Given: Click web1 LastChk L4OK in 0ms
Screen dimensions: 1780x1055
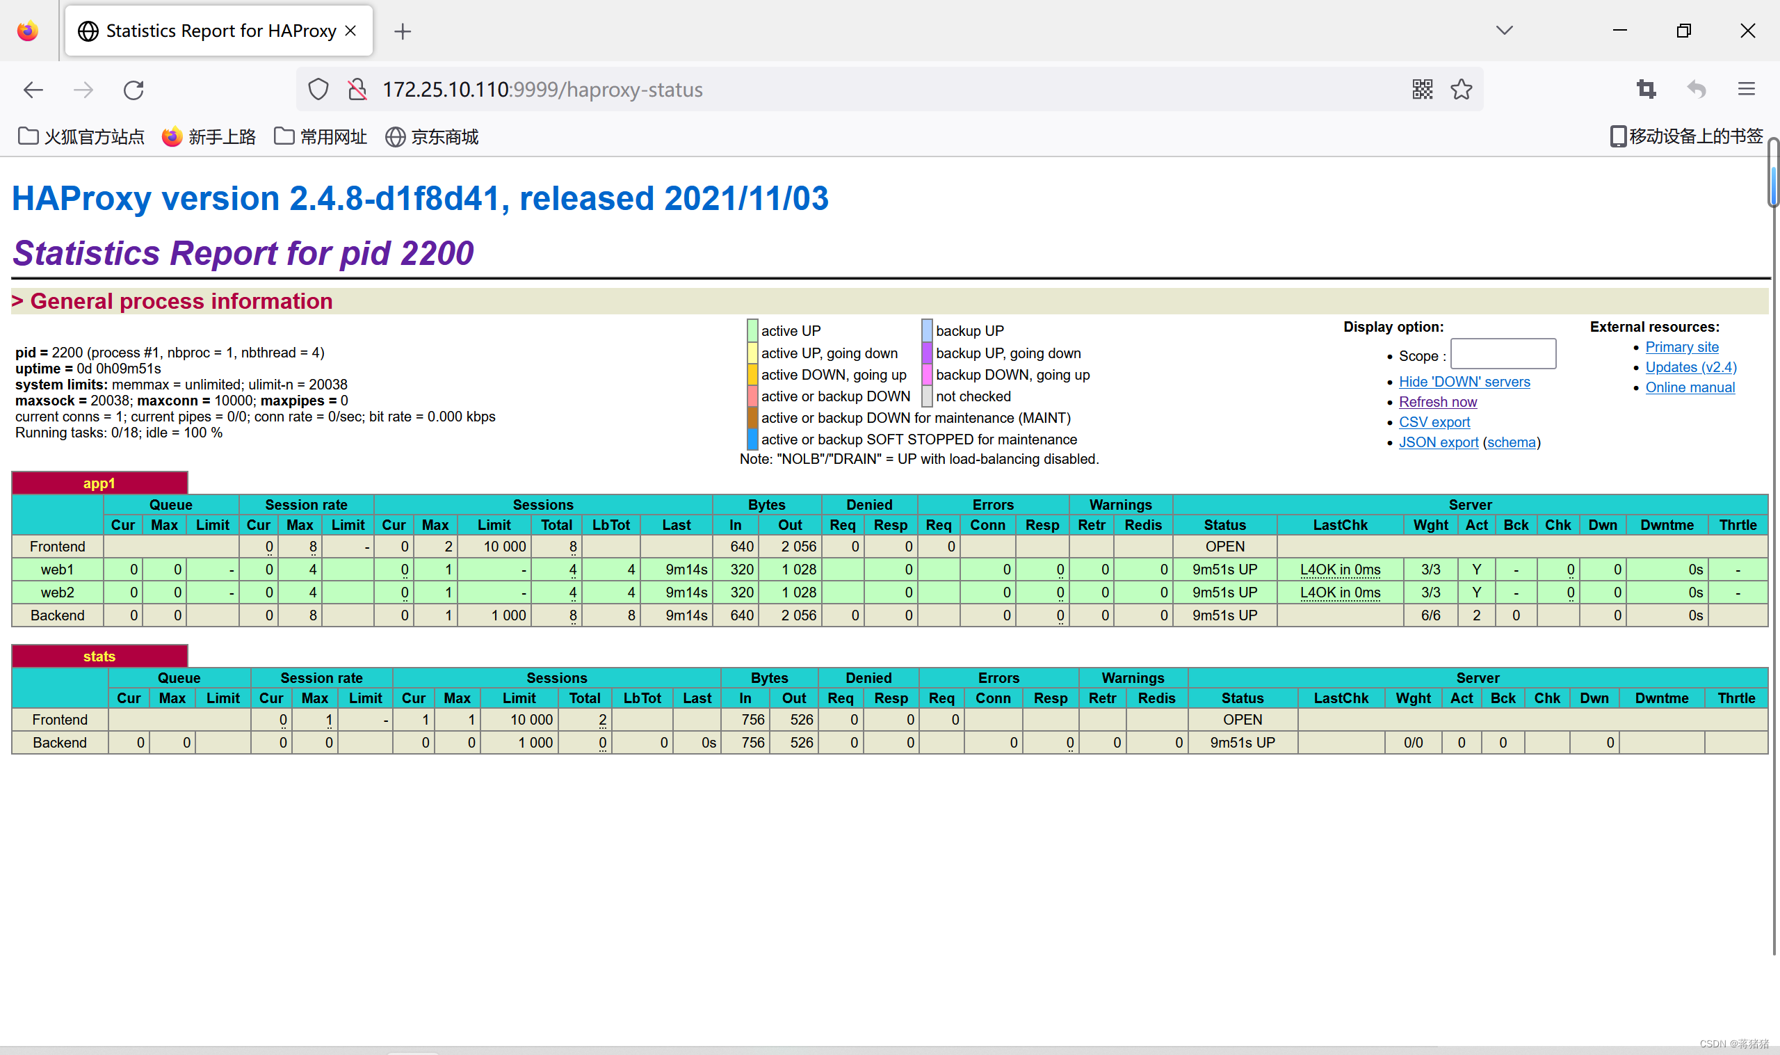Looking at the screenshot, I should [x=1339, y=570].
